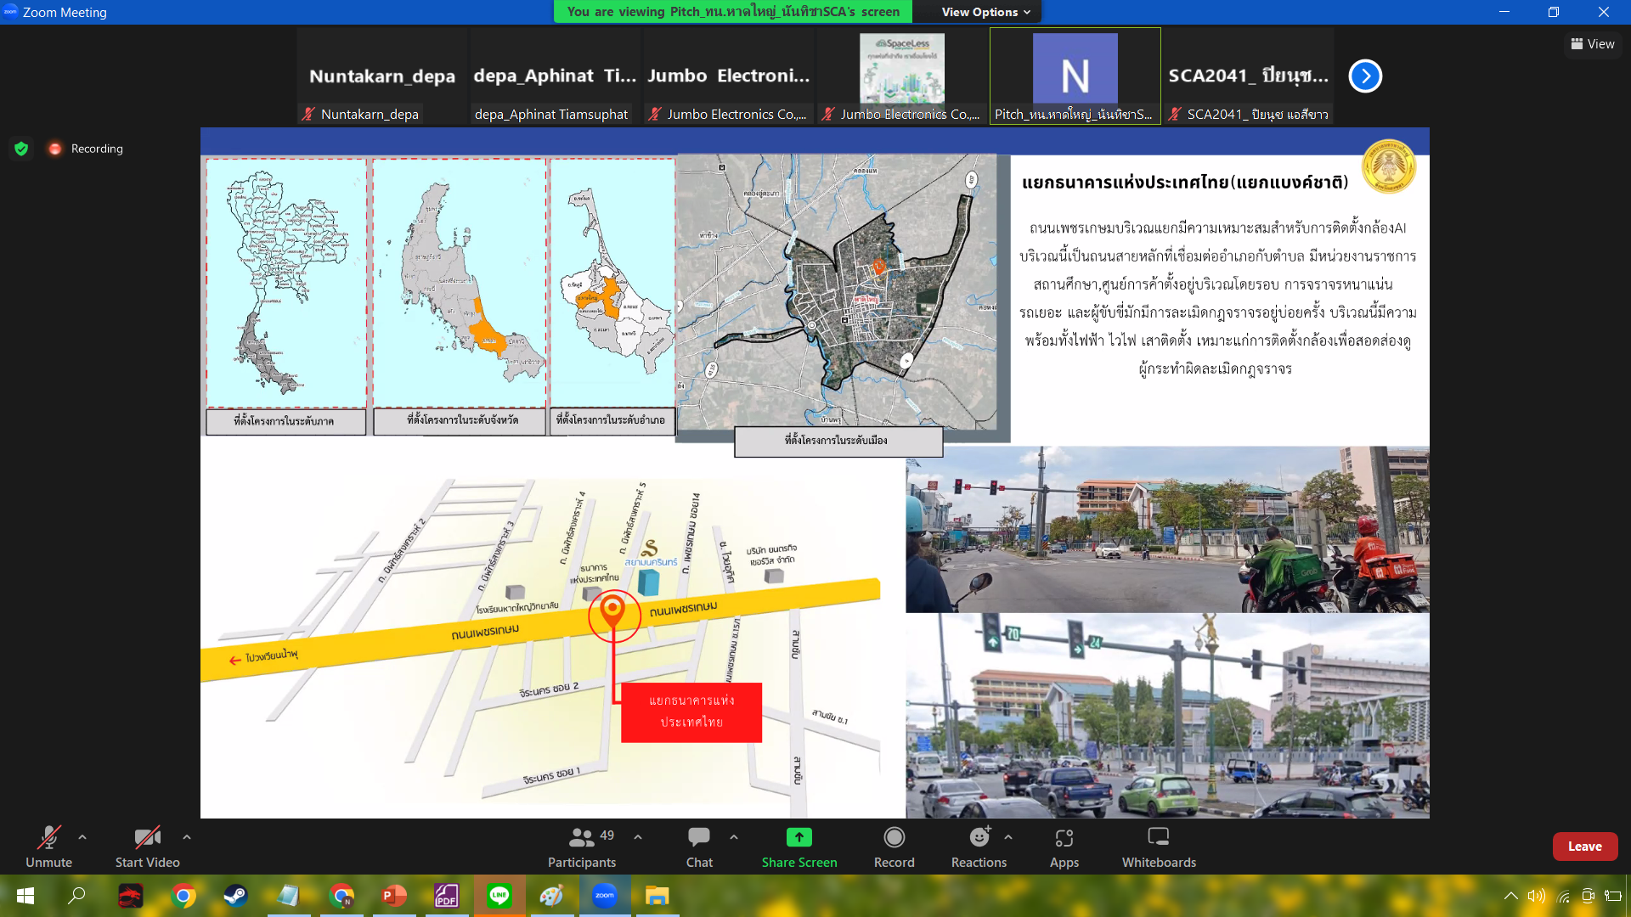1631x917 pixels.
Task: Click the camera-in-use tray icon
Action: click(1588, 896)
